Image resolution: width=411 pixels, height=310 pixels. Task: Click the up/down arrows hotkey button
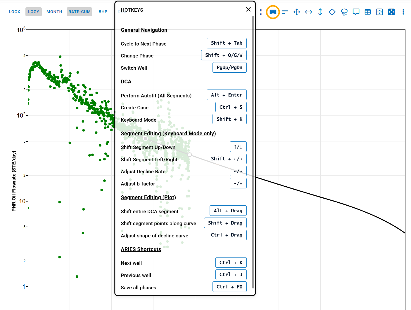238,147
